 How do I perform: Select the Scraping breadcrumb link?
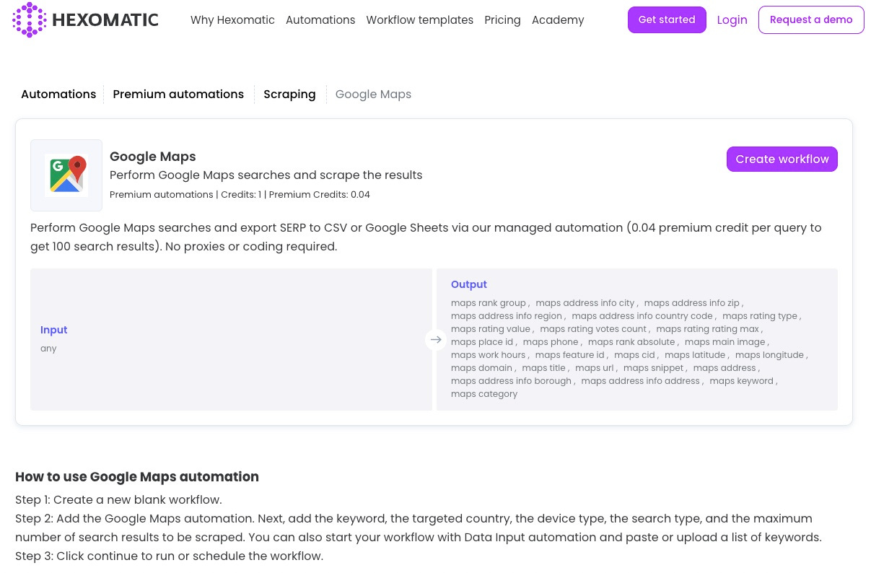[x=289, y=95]
